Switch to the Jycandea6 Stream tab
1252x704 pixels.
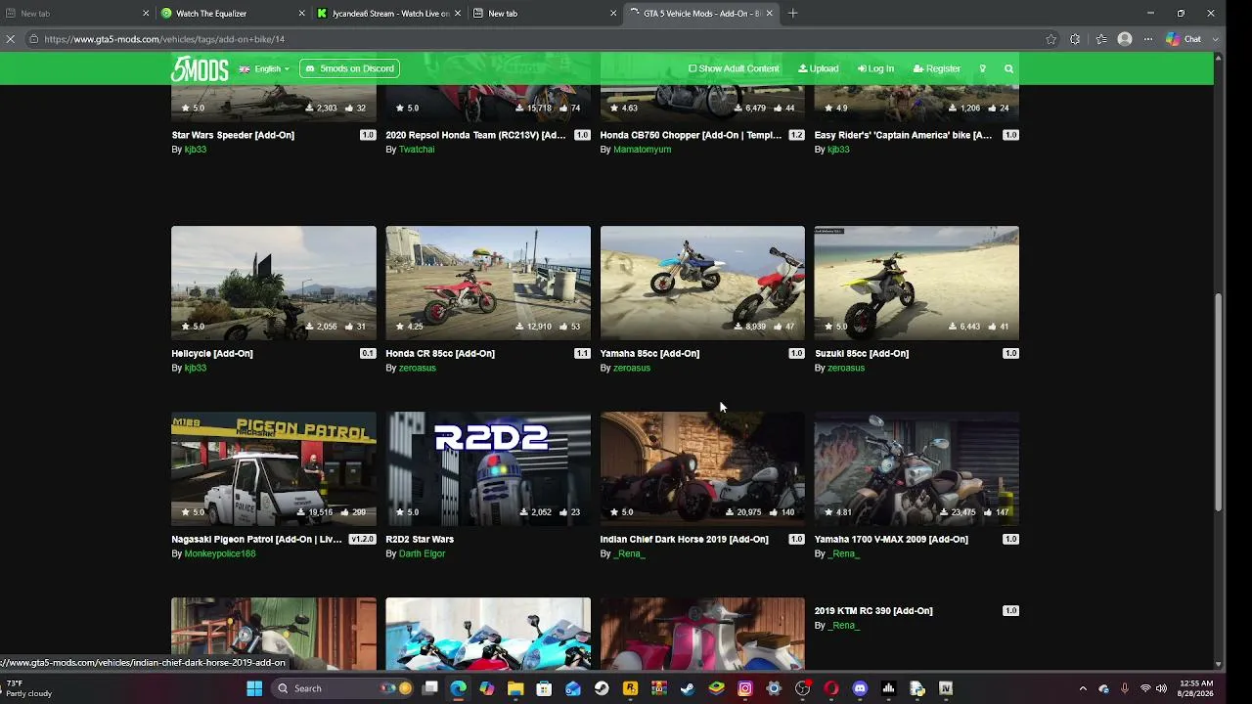pos(388,14)
